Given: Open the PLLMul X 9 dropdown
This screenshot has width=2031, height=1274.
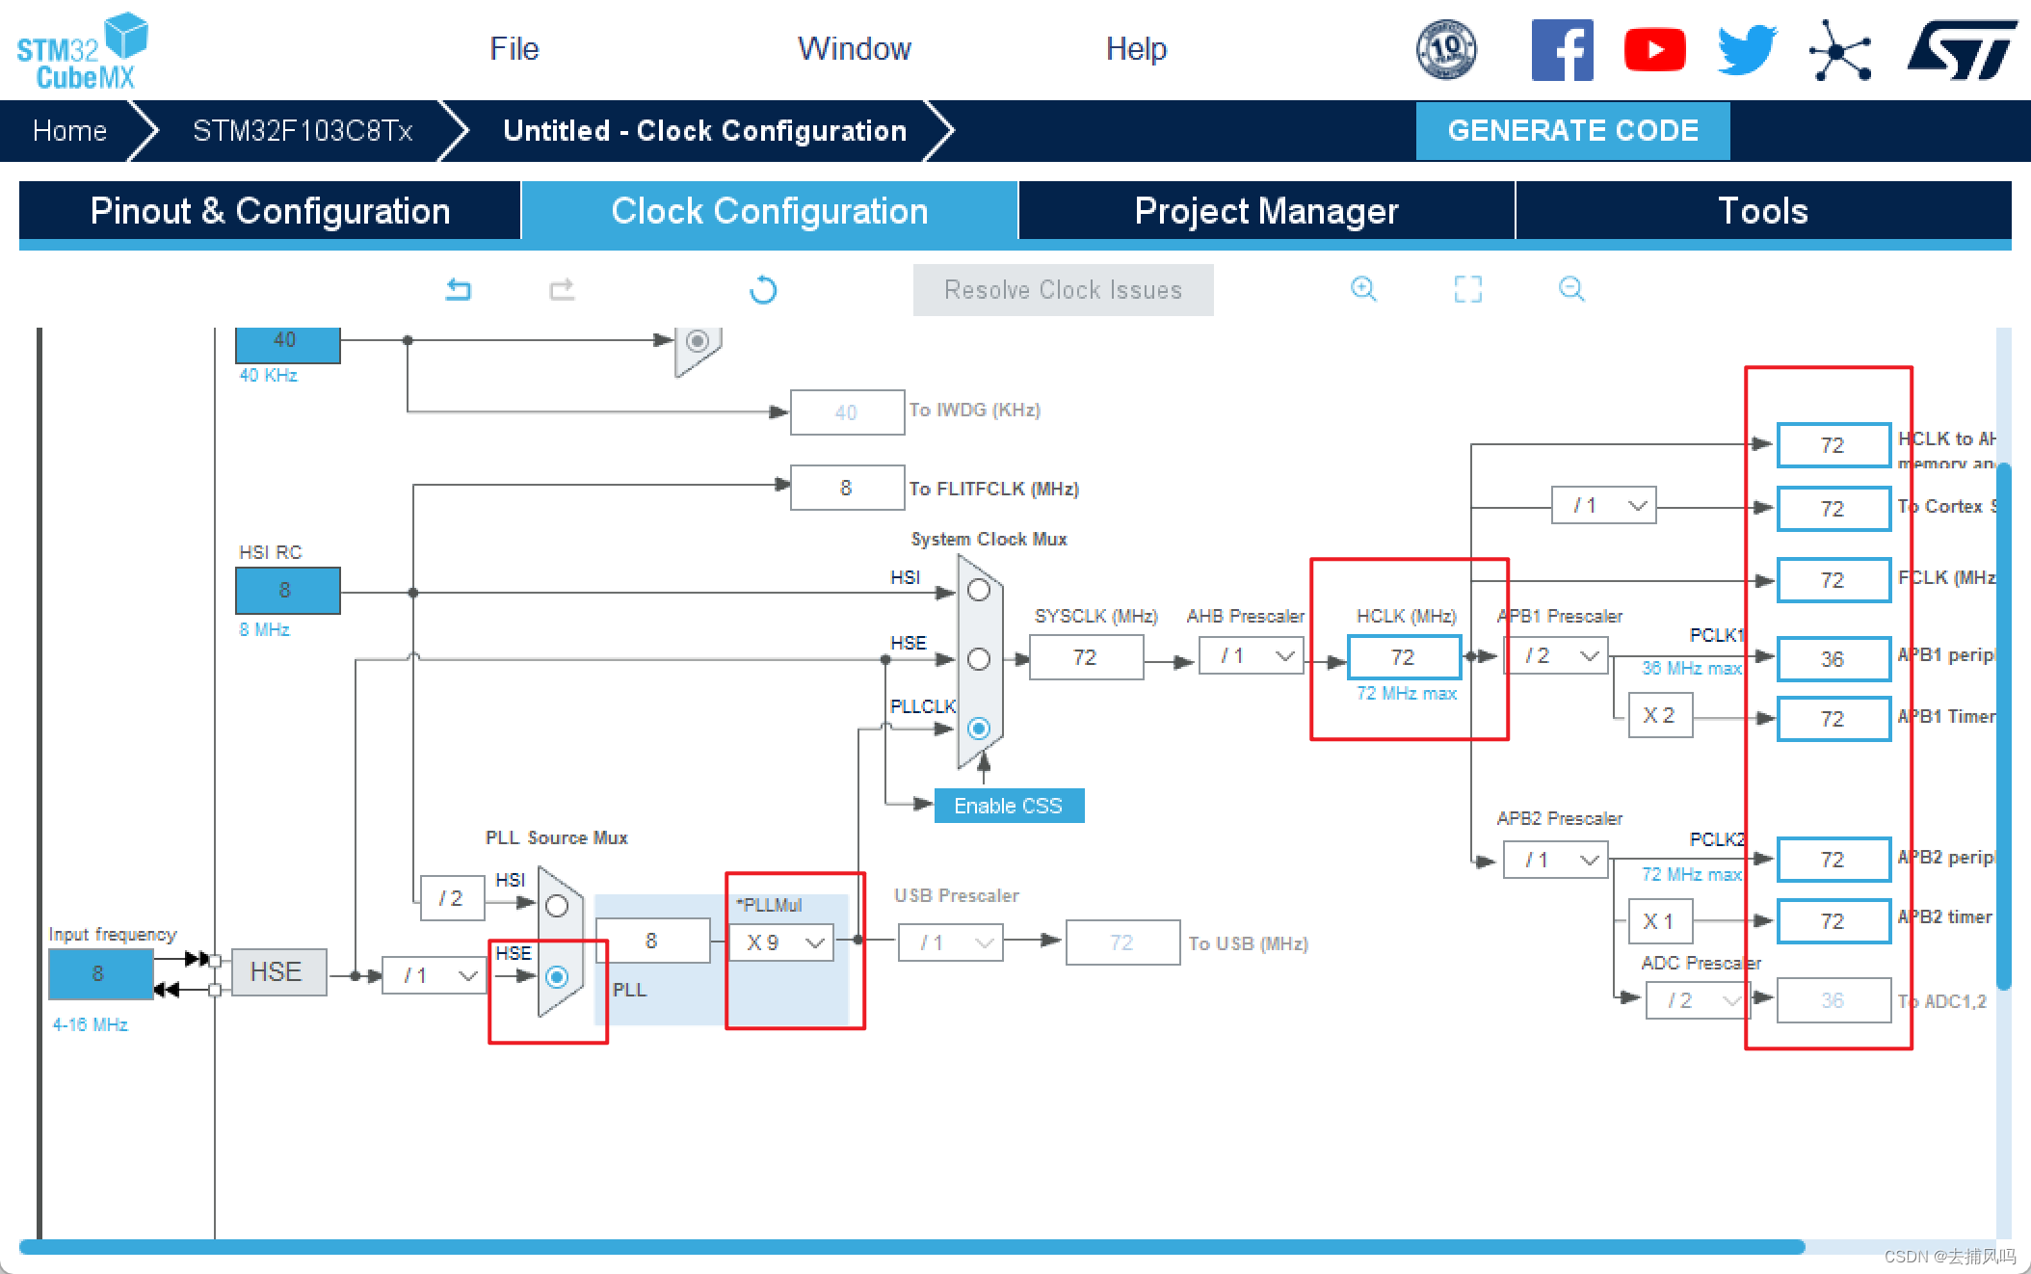Looking at the screenshot, I should click(x=781, y=942).
